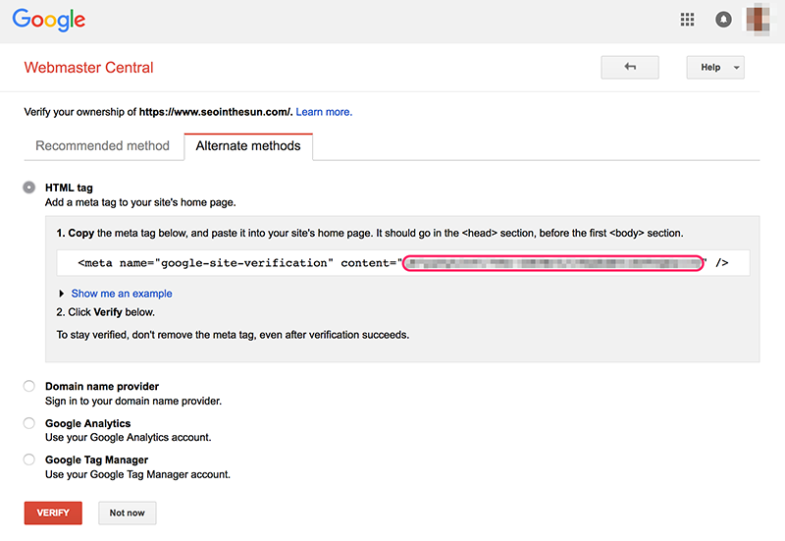Click the '2. Click Verify below.' instruction
Screen dimensions: 785x541
(x=106, y=312)
